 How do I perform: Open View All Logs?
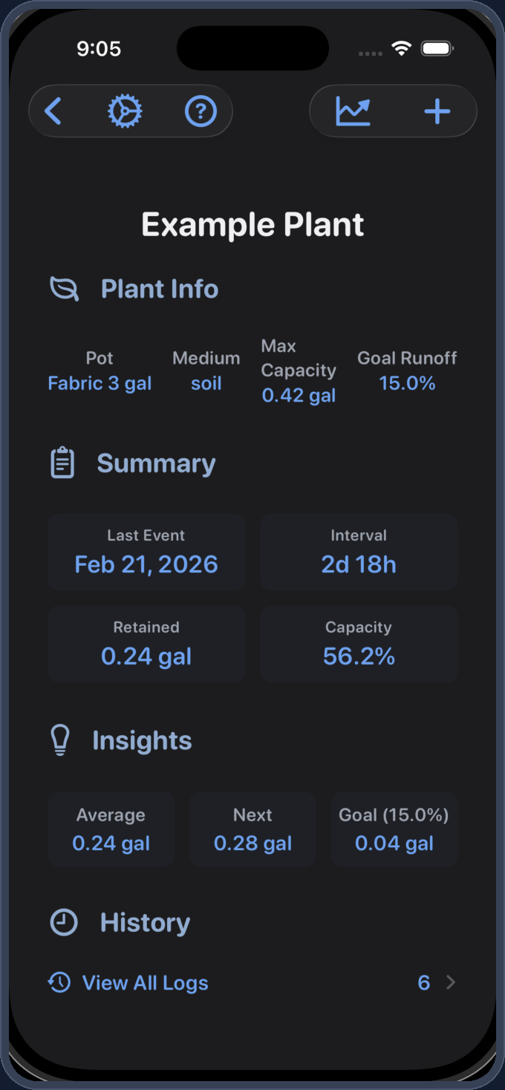(x=145, y=982)
